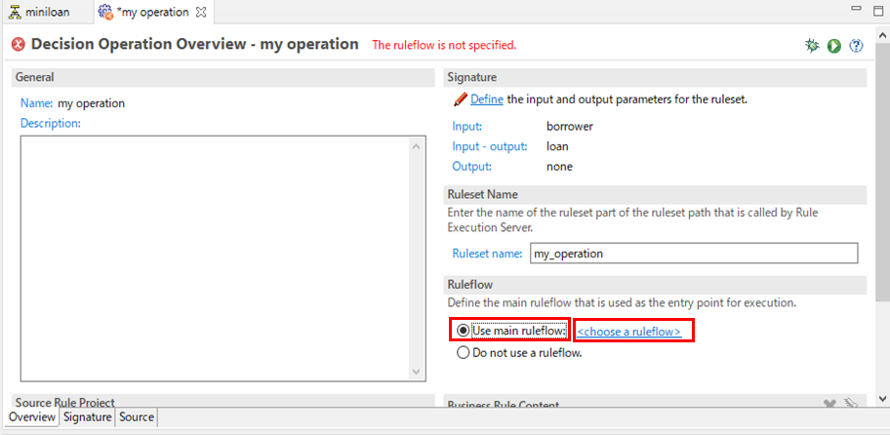Viewport: 890px width, 435px height.
Task: Switch to the Signature bottom tab
Action: [x=88, y=416]
